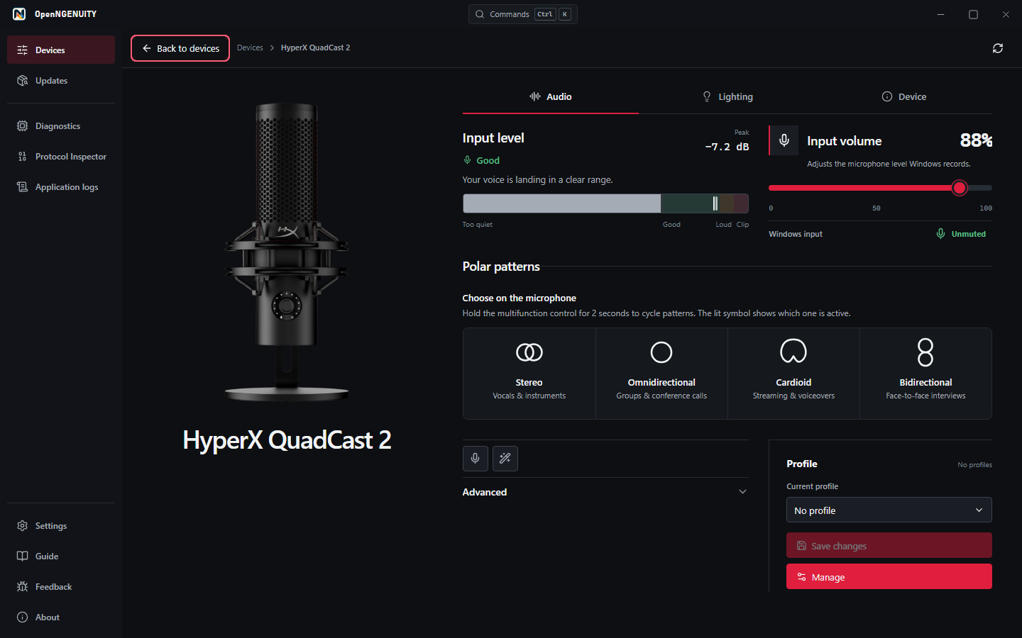The height and width of the screenshot is (638, 1022).
Task: Click the Input level meter bar
Action: (x=605, y=203)
